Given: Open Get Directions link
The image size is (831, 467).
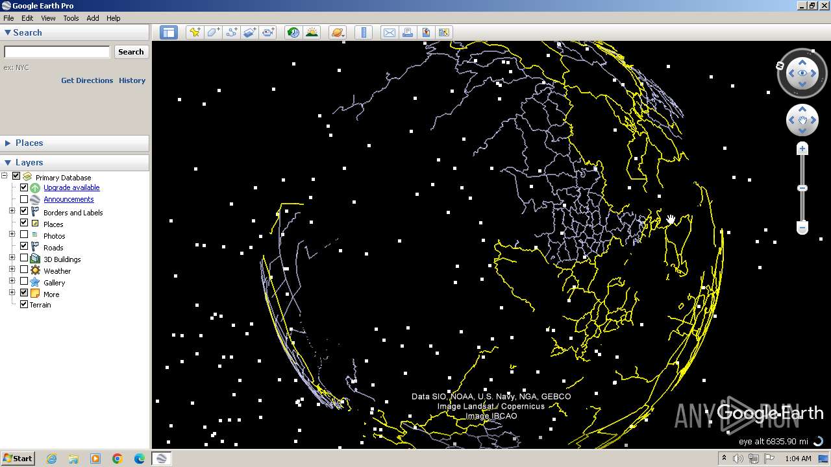Looking at the screenshot, I should [x=87, y=80].
